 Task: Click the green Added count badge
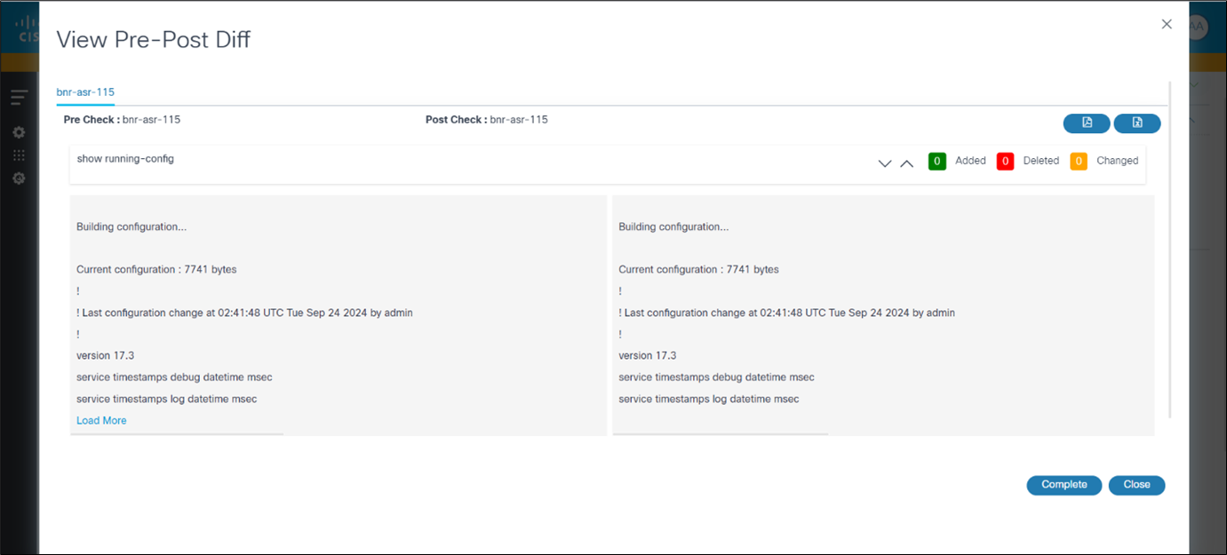936,161
